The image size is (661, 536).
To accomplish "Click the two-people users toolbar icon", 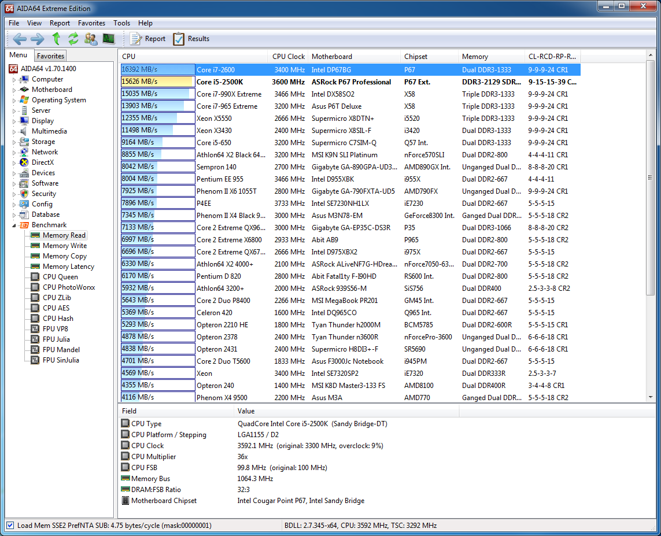I will click(x=91, y=39).
